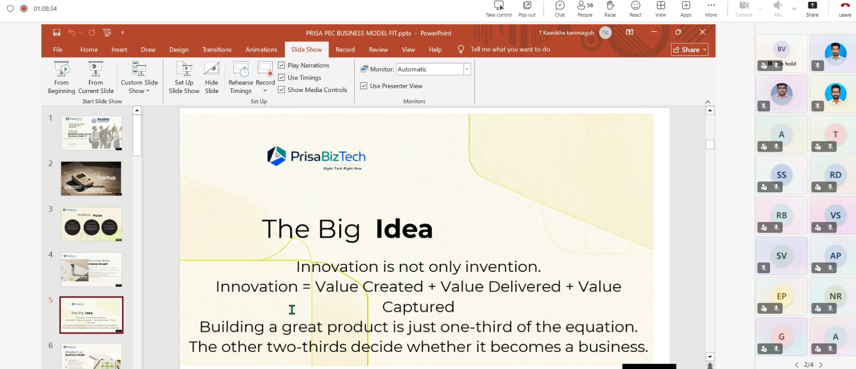The height and width of the screenshot is (369, 856).
Task: Switch to the Review tab
Action: pyautogui.click(x=378, y=50)
